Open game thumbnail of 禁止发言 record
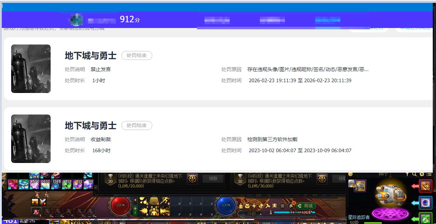 click(x=31, y=69)
